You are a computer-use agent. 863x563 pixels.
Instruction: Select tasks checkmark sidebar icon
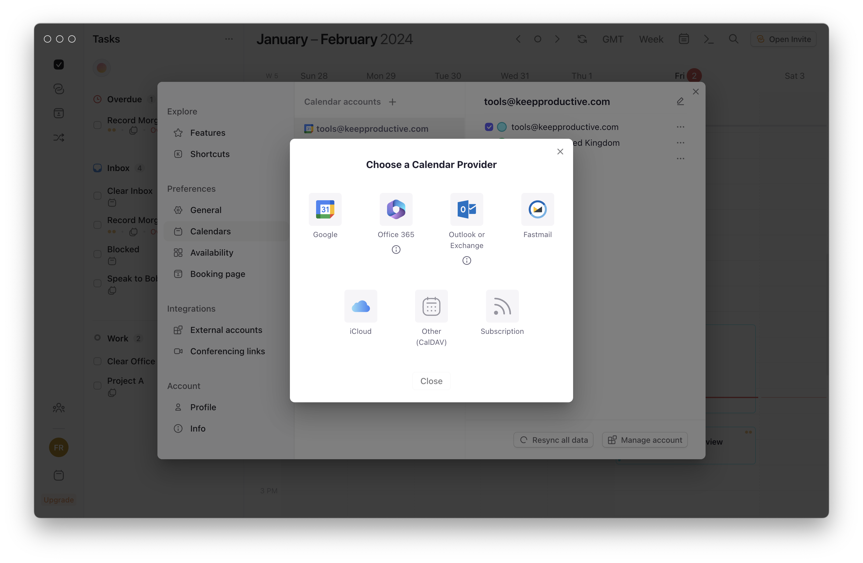click(x=59, y=65)
